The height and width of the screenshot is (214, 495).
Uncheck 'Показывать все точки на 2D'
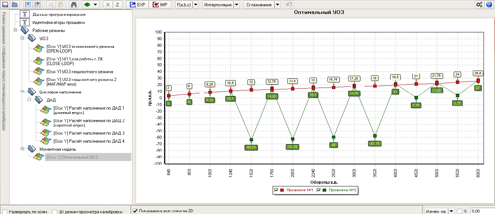click(x=135, y=211)
